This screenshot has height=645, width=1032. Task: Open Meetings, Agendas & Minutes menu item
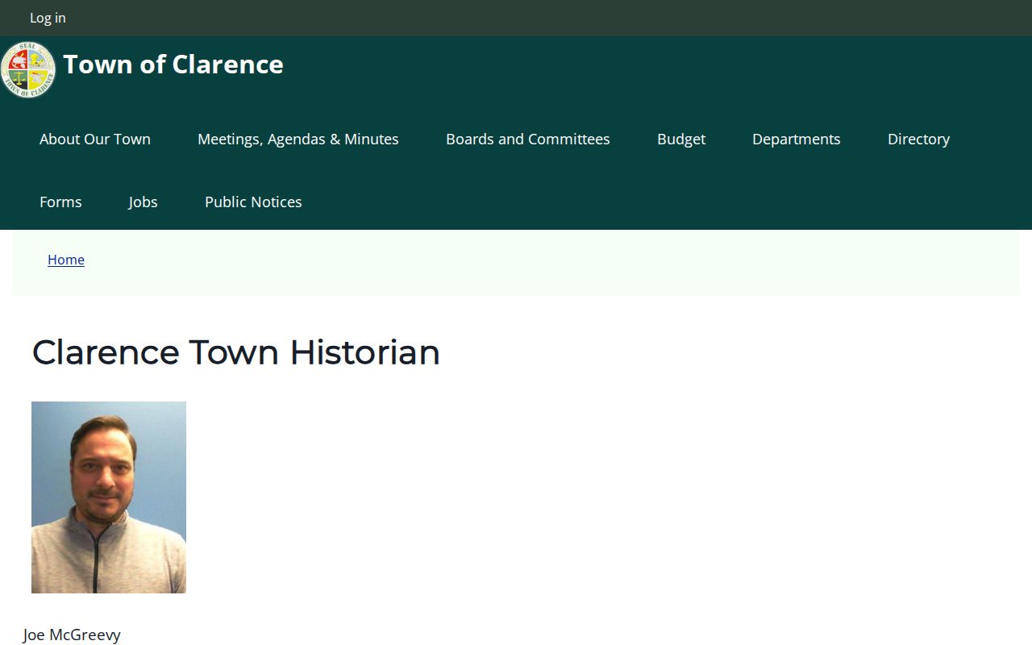pyautogui.click(x=298, y=139)
